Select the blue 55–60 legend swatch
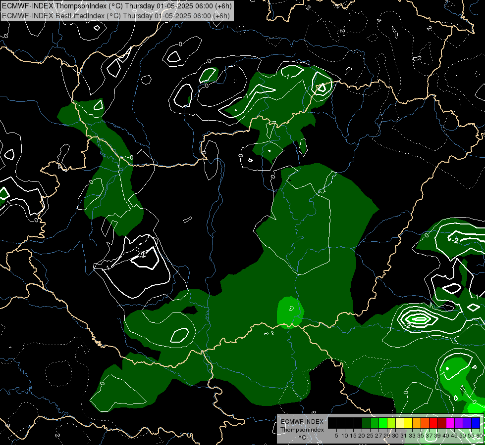 [476, 423]
